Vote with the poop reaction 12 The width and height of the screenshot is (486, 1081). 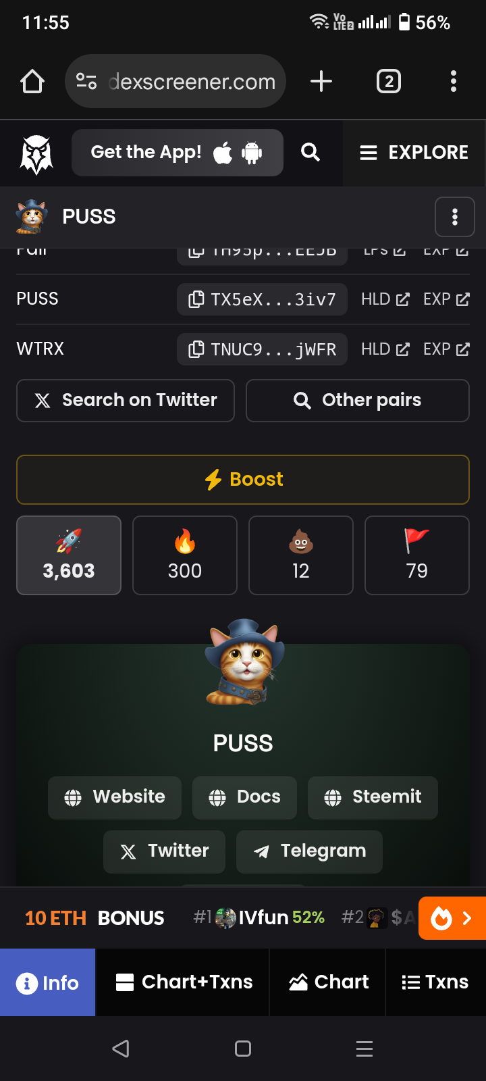pos(301,555)
